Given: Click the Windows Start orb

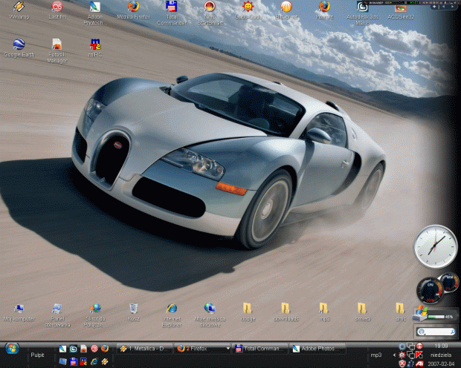Looking at the screenshot, I should [11, 347].
